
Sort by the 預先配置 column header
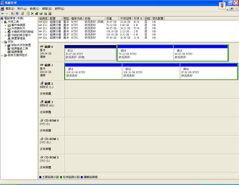point(158,19)
